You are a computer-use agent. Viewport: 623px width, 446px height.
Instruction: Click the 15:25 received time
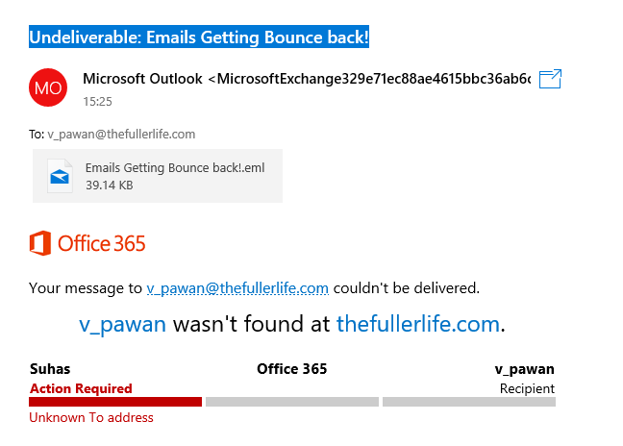point(98,100)
